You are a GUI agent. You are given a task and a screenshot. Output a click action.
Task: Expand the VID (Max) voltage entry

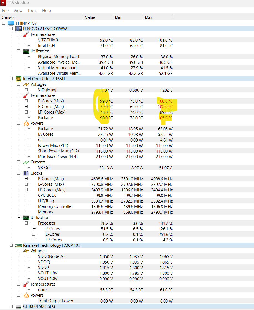click(26, 90)
